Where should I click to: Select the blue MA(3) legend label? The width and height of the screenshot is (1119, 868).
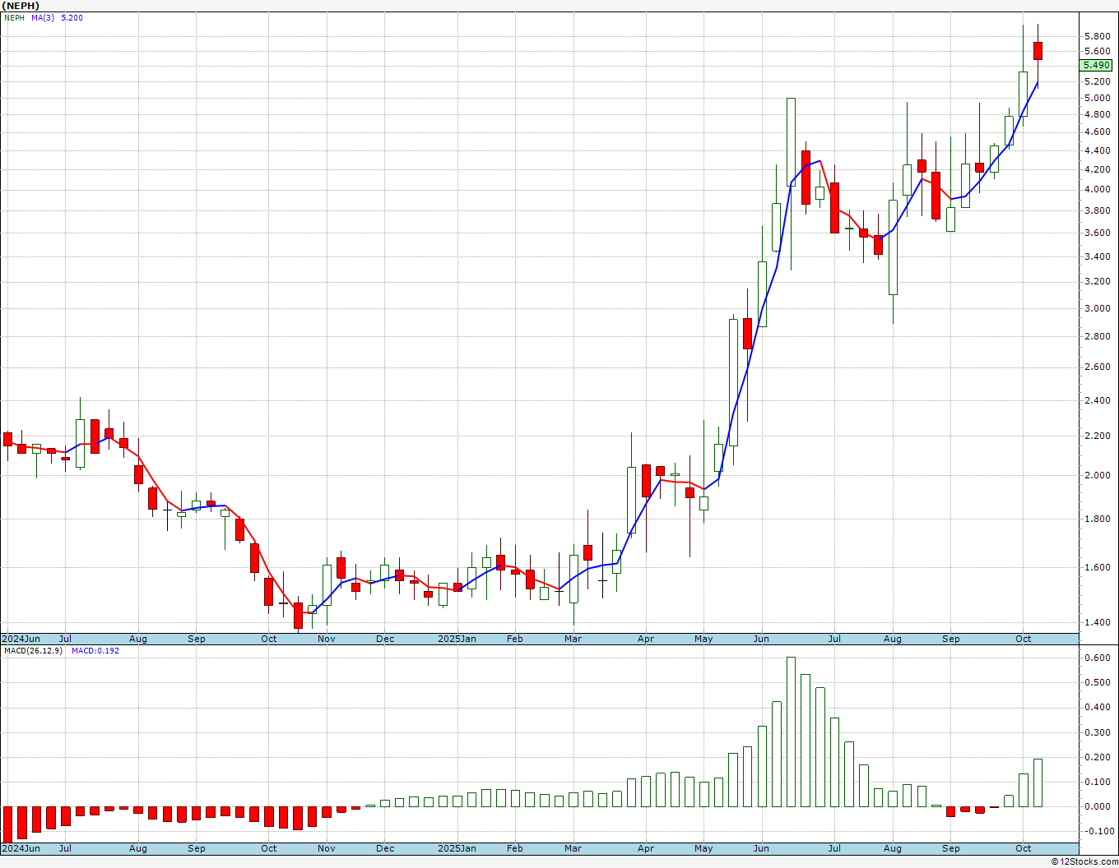click(43, 17)
